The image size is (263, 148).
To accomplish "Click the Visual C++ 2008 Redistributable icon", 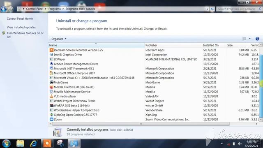I will coord(51,78).
